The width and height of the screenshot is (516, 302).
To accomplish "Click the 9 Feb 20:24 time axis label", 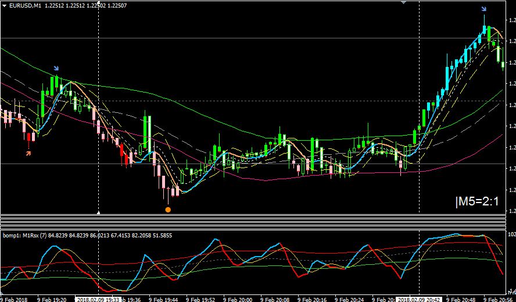I will (349, 300).
